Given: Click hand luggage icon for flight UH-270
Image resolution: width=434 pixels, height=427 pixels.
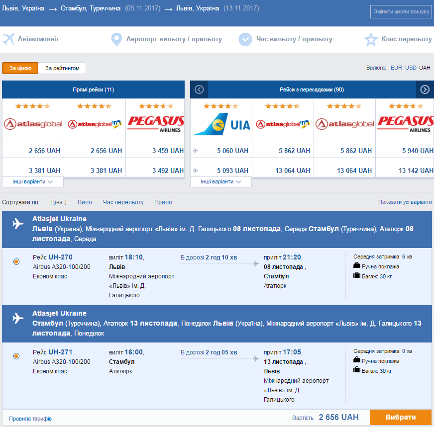Looking at the screenshot, I should [357, 266].
